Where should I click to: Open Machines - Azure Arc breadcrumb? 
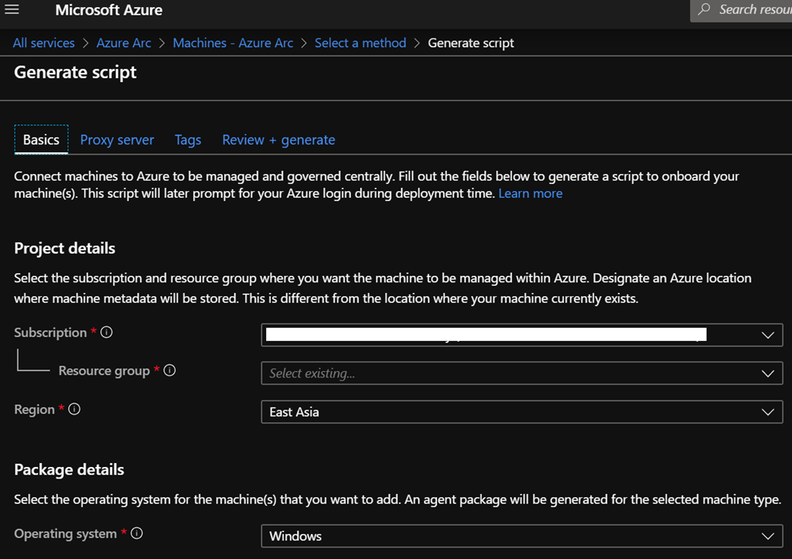pos(233,43)
